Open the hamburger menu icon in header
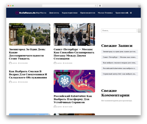 pyautogui.click(x=131, y=13)
